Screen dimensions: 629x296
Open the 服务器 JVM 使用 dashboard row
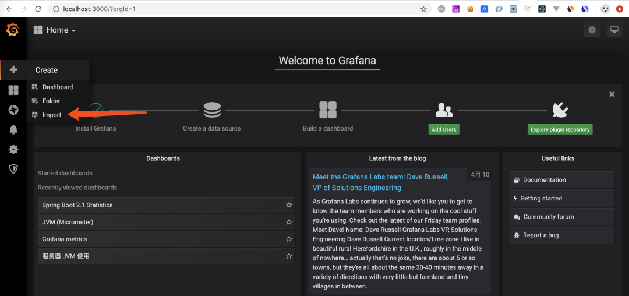click(x=167, y=256)
